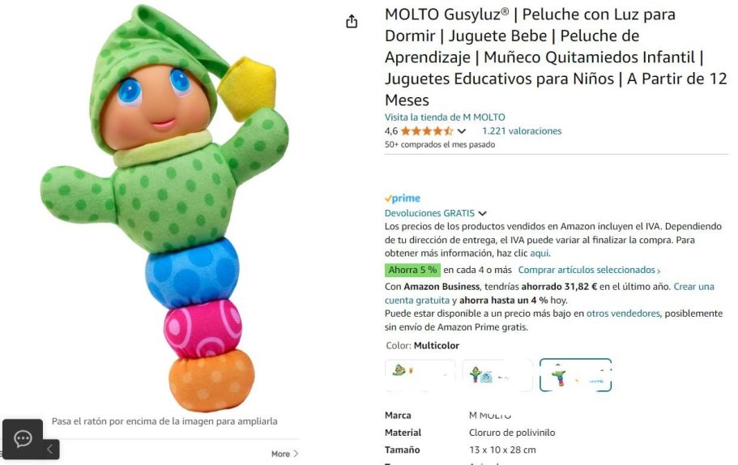The image size is (738, 465).
Task: Select the third Multicolor variant thumbnail
Action: 575,375
